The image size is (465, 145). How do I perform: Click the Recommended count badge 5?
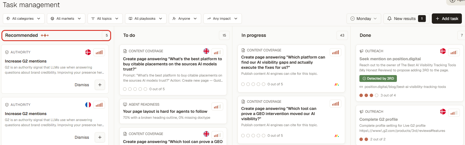tap(107, 35)
